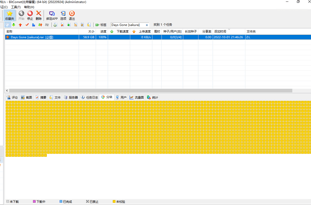This screenshot has width=311, height=205.
Task: Click the 退出 exit toolbar button
Action: coord(72,15)
